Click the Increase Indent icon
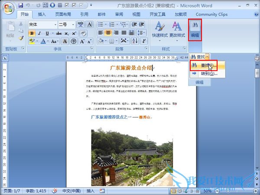 [x=141, y=25]
